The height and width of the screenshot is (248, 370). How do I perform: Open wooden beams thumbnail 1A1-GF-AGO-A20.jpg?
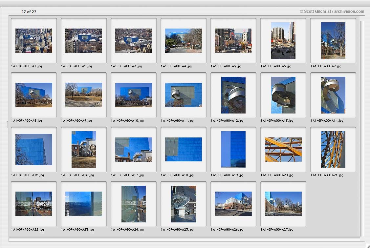[x=283, y=150]
